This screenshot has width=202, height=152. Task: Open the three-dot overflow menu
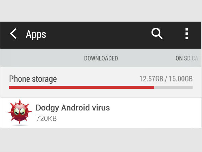click(186, 34)
